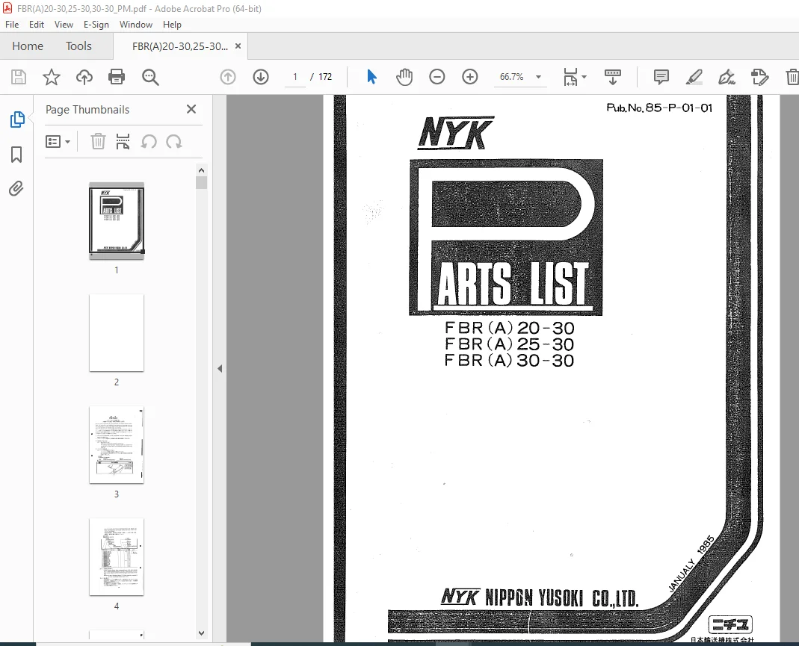Go to previous page arrow
Viewport: 799px width, 646px height.
coord(228,77)
